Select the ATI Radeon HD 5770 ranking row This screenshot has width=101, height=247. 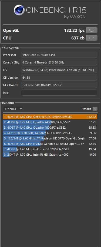[x=50, y=138]
